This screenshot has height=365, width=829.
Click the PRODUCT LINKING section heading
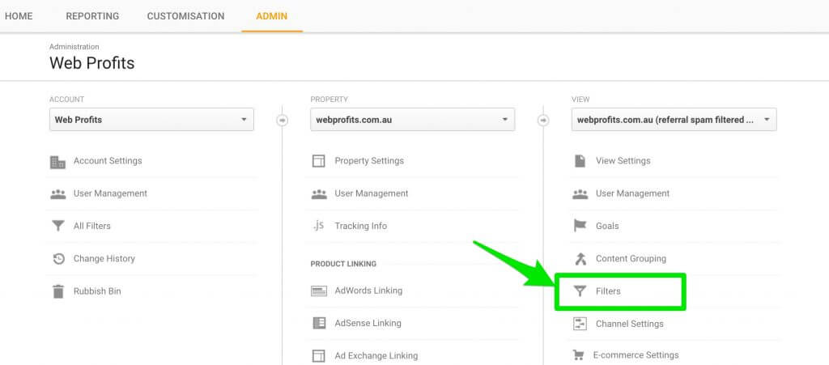point(343,264)
